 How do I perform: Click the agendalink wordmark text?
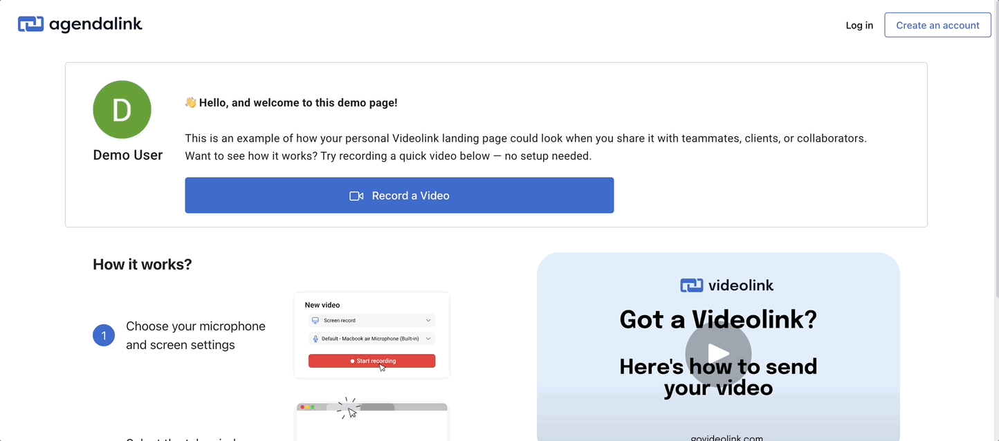pyautogui.click(x=95, y=24)
